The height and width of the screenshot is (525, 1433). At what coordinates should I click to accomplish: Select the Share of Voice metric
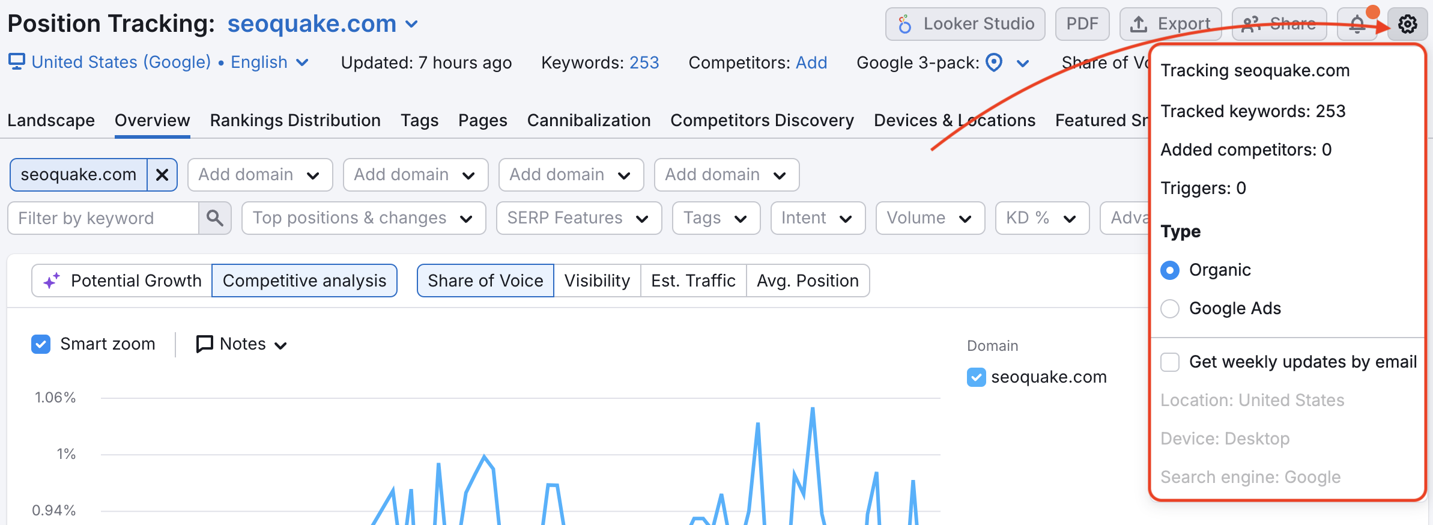pyautogui.click(x=485, y=281)
